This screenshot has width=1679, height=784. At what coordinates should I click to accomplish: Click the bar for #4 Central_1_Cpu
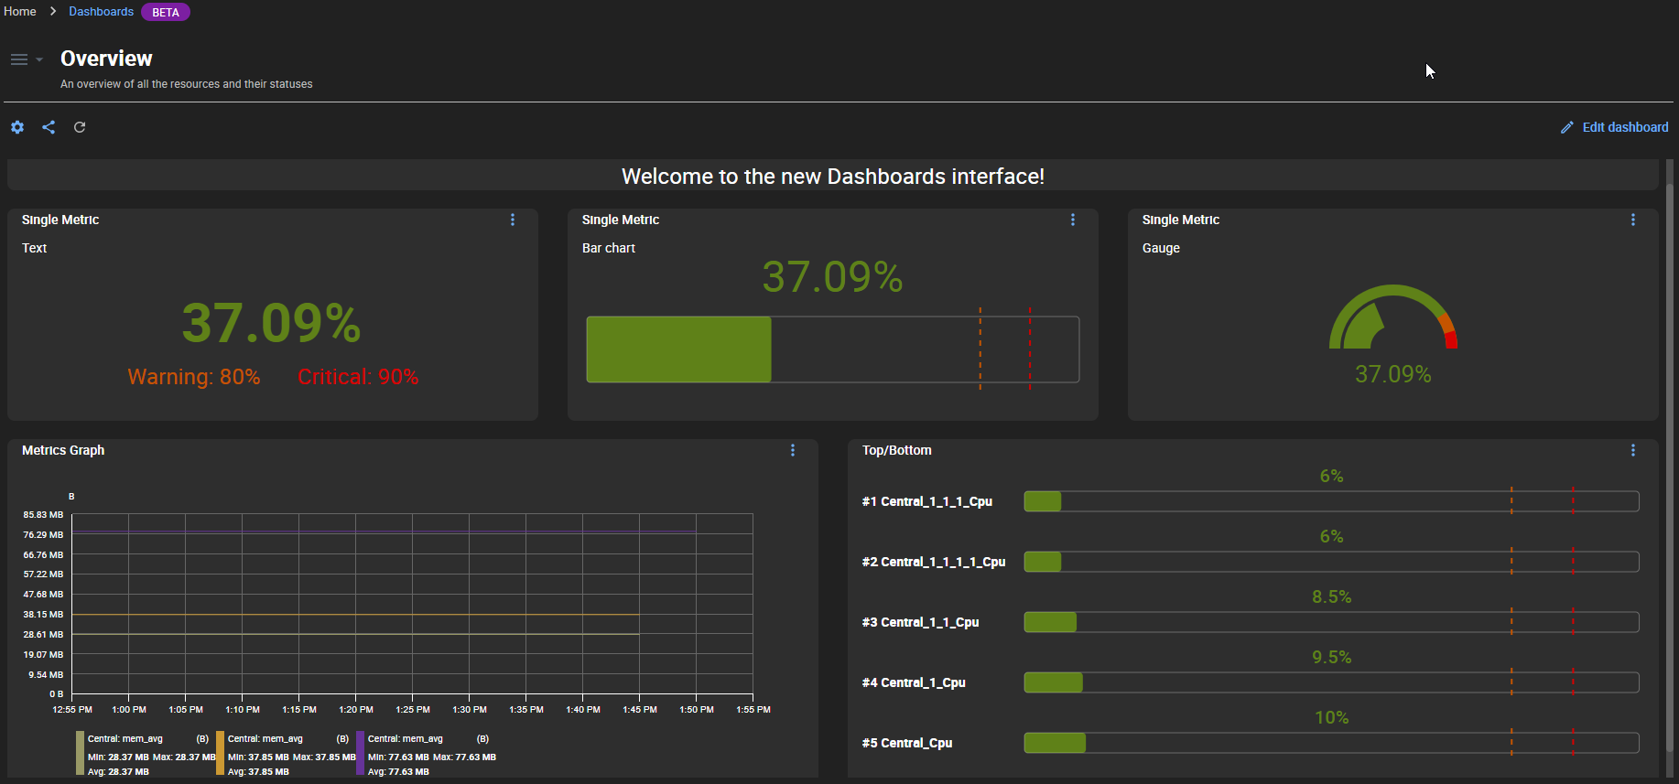[1331, 682]
